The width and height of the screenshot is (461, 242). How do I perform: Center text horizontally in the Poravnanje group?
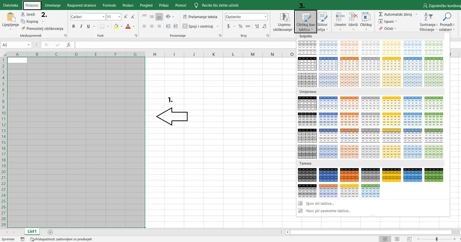(x=152, y=26)
